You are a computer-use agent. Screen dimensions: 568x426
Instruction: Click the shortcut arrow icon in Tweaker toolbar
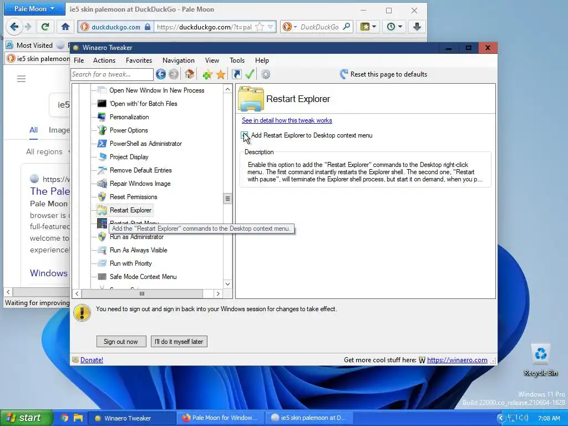(236, 74)
